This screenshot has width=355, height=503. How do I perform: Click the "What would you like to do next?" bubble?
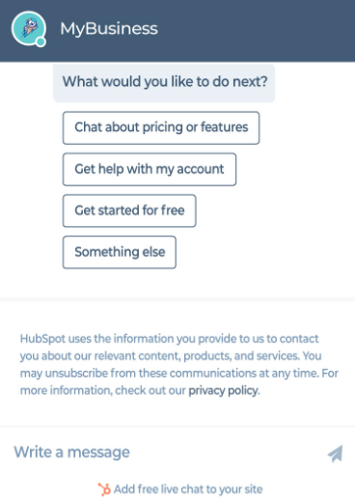point(164,83)
